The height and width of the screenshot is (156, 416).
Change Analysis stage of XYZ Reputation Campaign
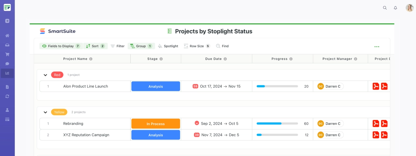click(156, 135)
